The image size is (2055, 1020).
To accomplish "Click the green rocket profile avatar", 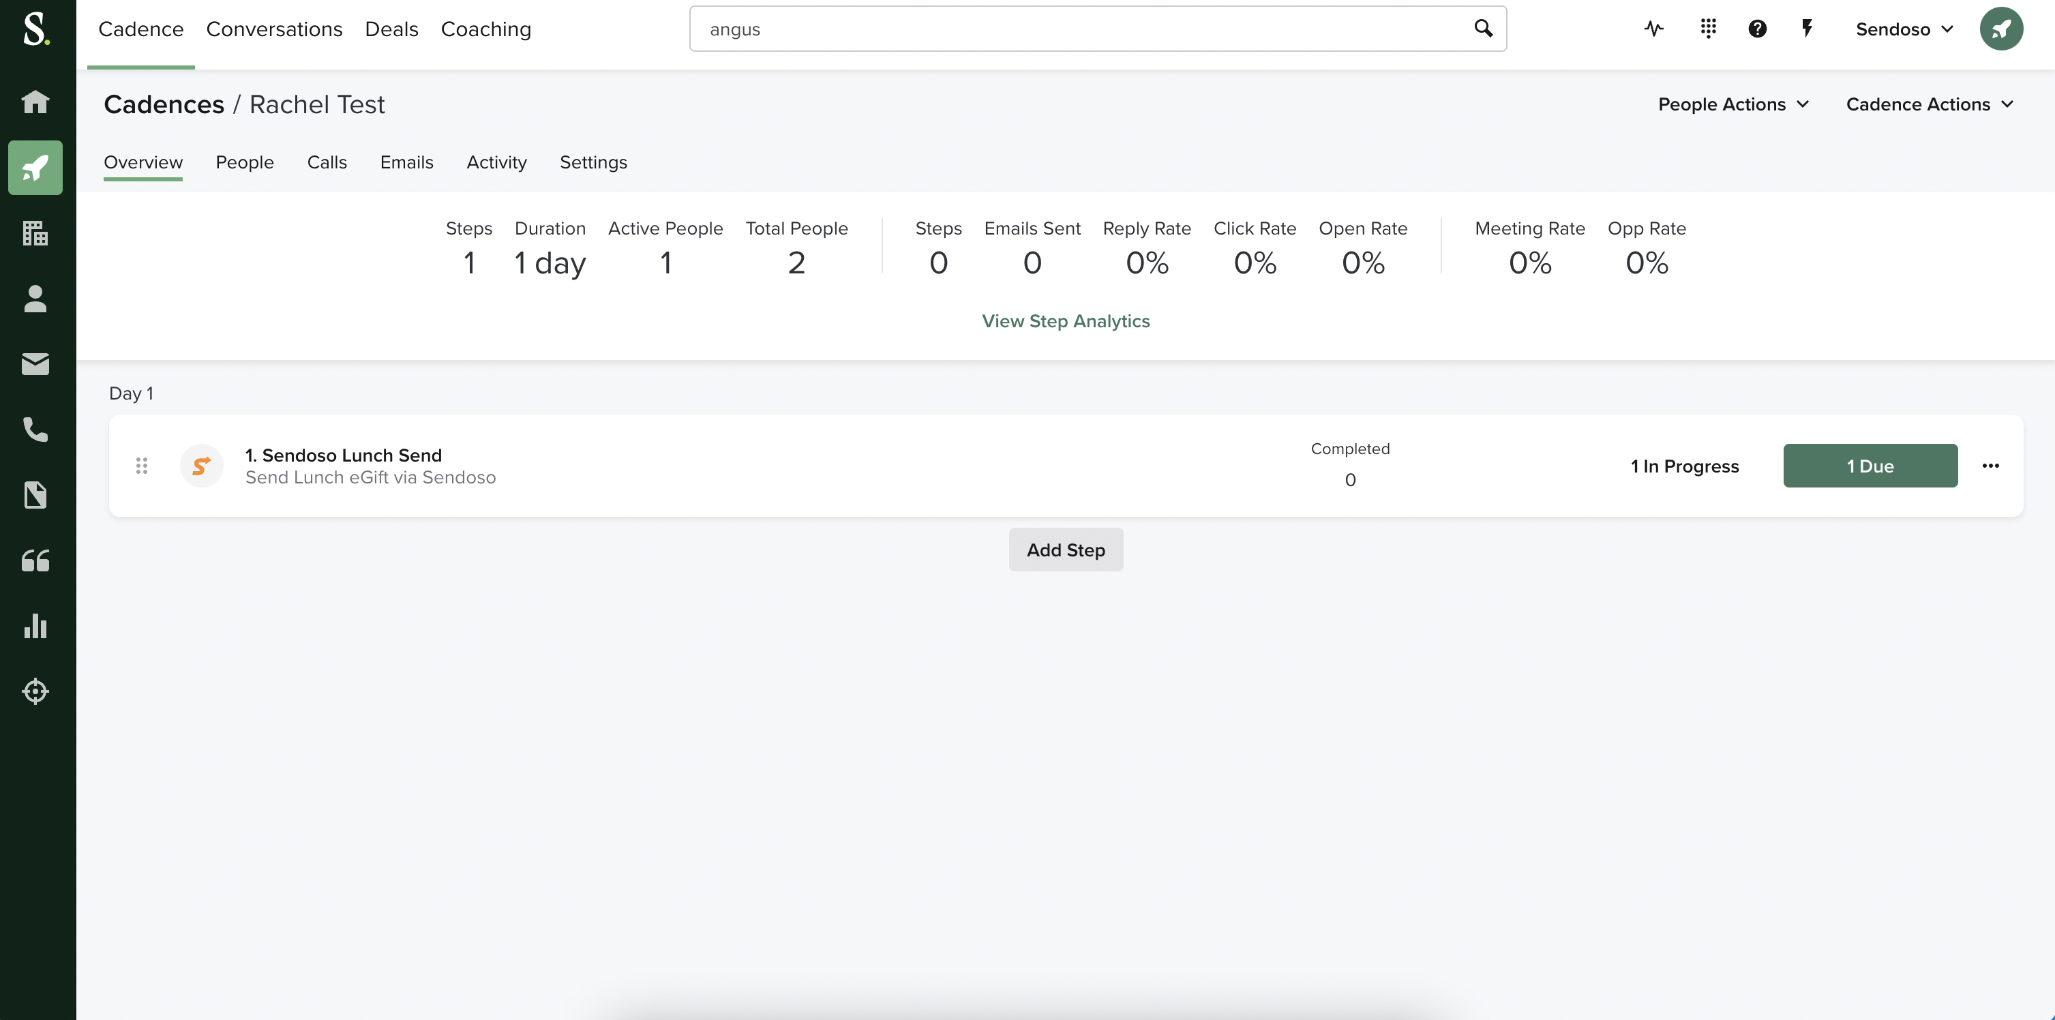I will coord(2000,29).
